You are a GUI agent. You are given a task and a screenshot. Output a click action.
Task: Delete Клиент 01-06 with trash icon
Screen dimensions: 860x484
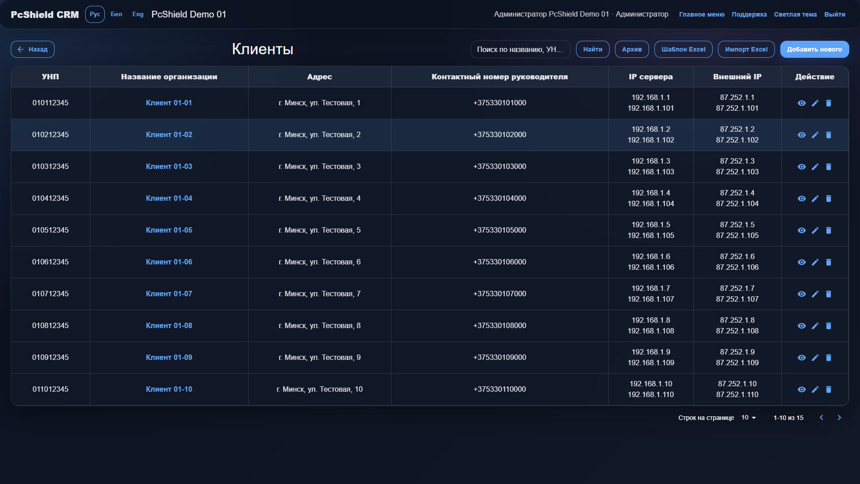(829, 262)
